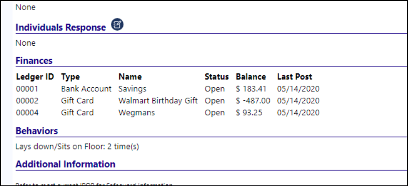This screenshot has width=408, height=186.
Task: Click the Last Post column header
Action: pos(295,77)
